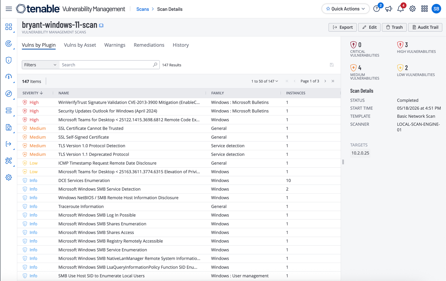Open the SSL Certificate Cannot Be Trusted row

point(179,128)
